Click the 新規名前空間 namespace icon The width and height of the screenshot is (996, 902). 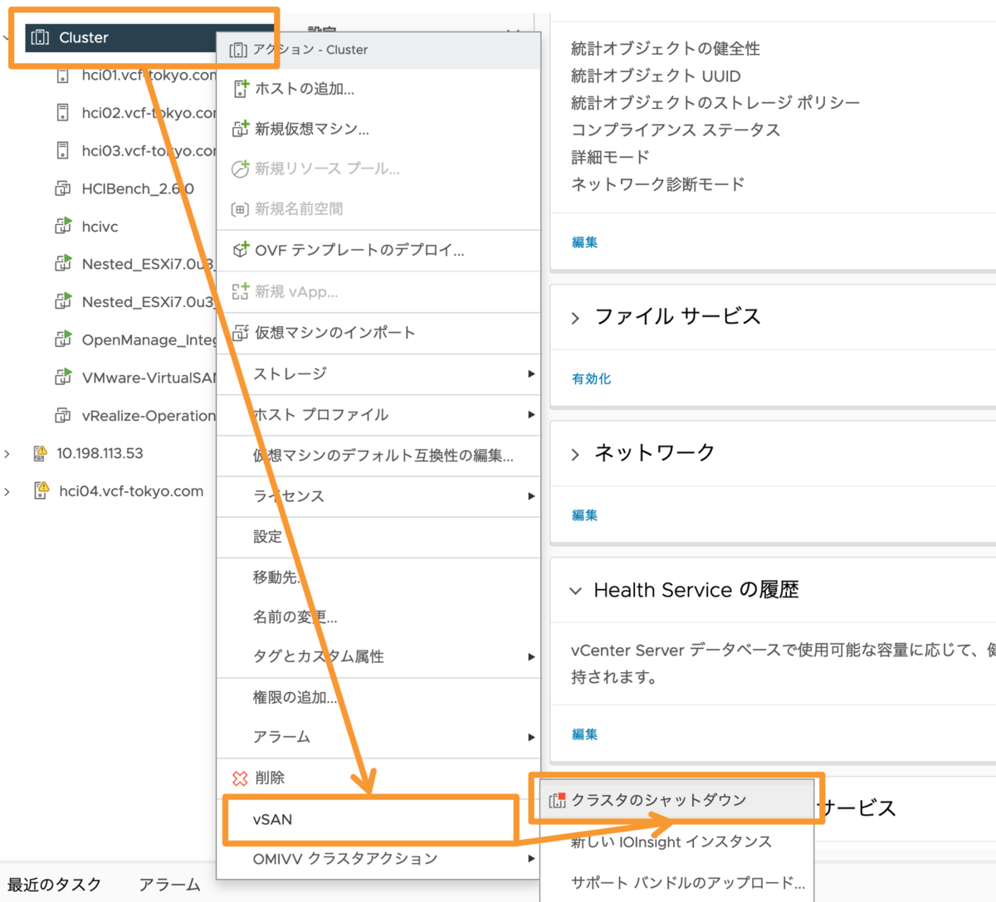point(240,209)
